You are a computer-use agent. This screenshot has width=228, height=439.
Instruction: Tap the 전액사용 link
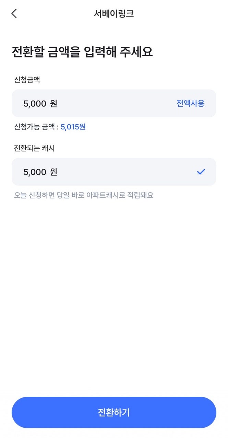click(191, 103)
